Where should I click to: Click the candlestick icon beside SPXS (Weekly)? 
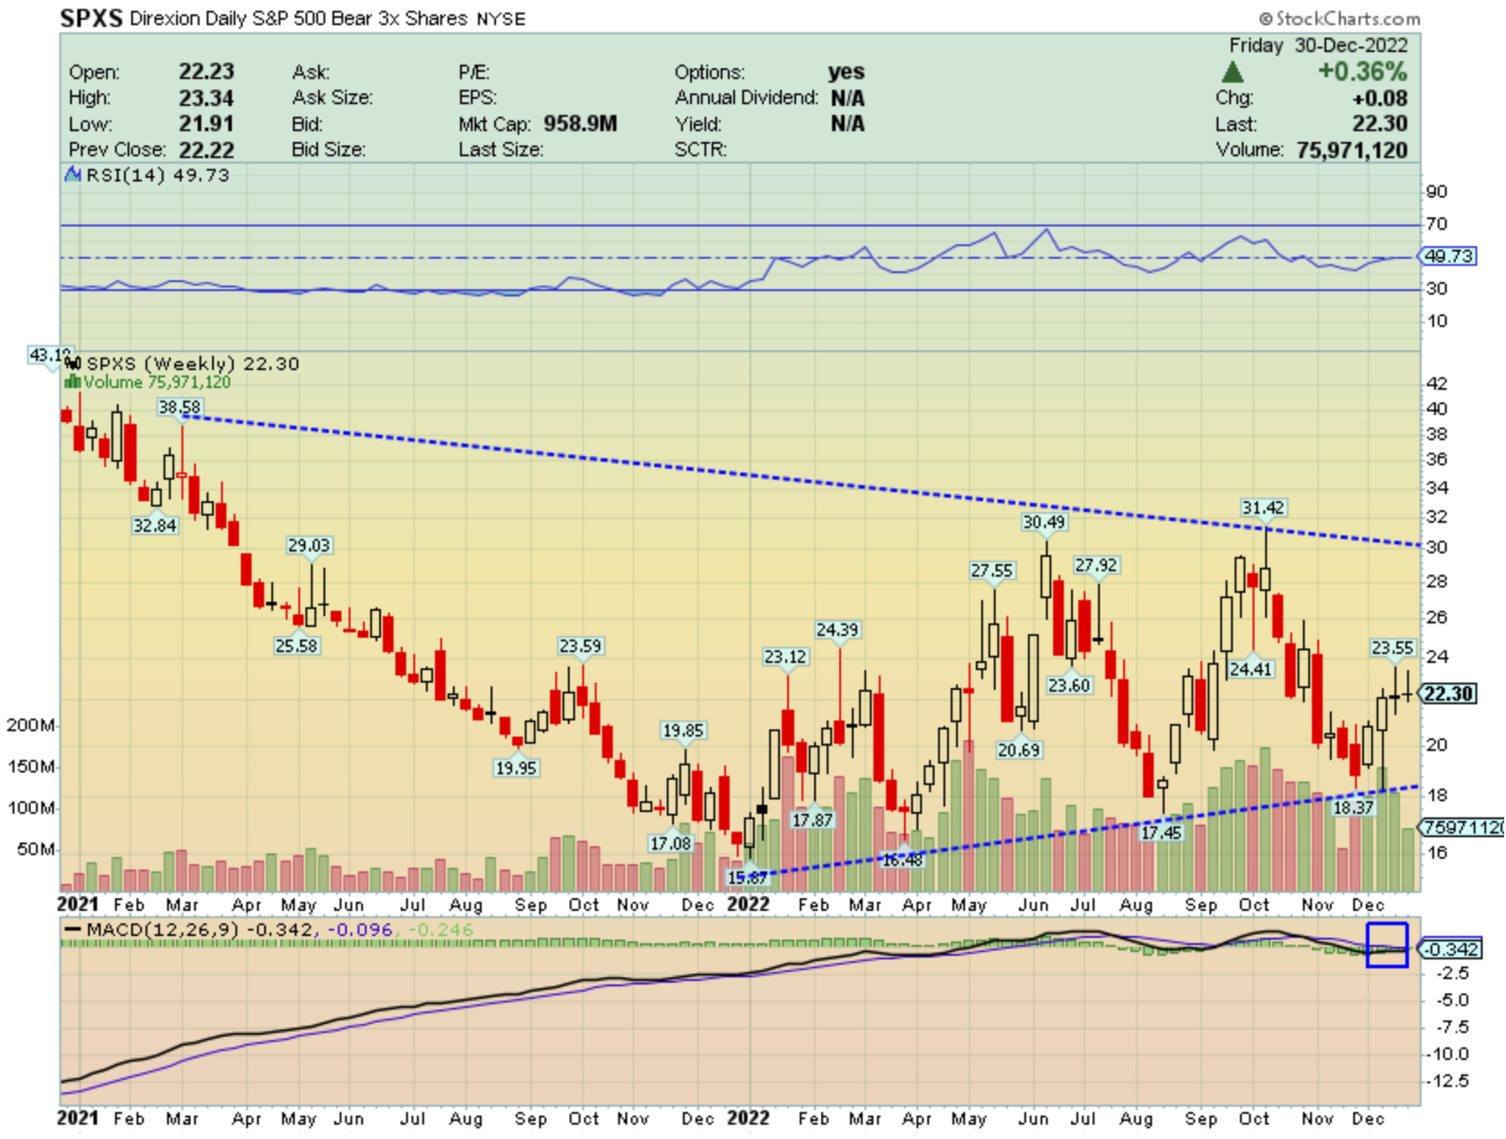(x=74, y=364)
